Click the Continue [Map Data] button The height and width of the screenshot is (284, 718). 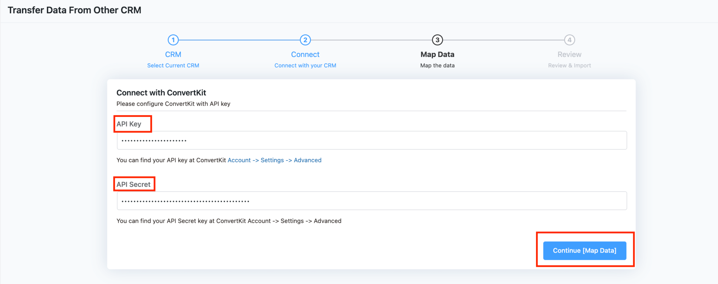pos(584,250)
